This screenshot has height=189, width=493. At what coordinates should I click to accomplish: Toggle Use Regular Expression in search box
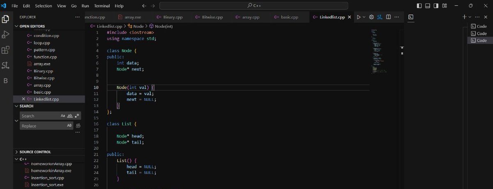pos(77,116)
